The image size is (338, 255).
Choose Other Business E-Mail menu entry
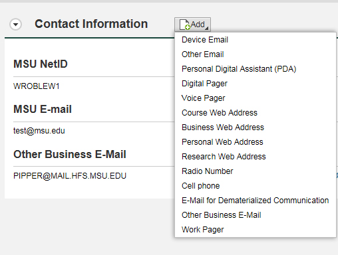point(221,215)
